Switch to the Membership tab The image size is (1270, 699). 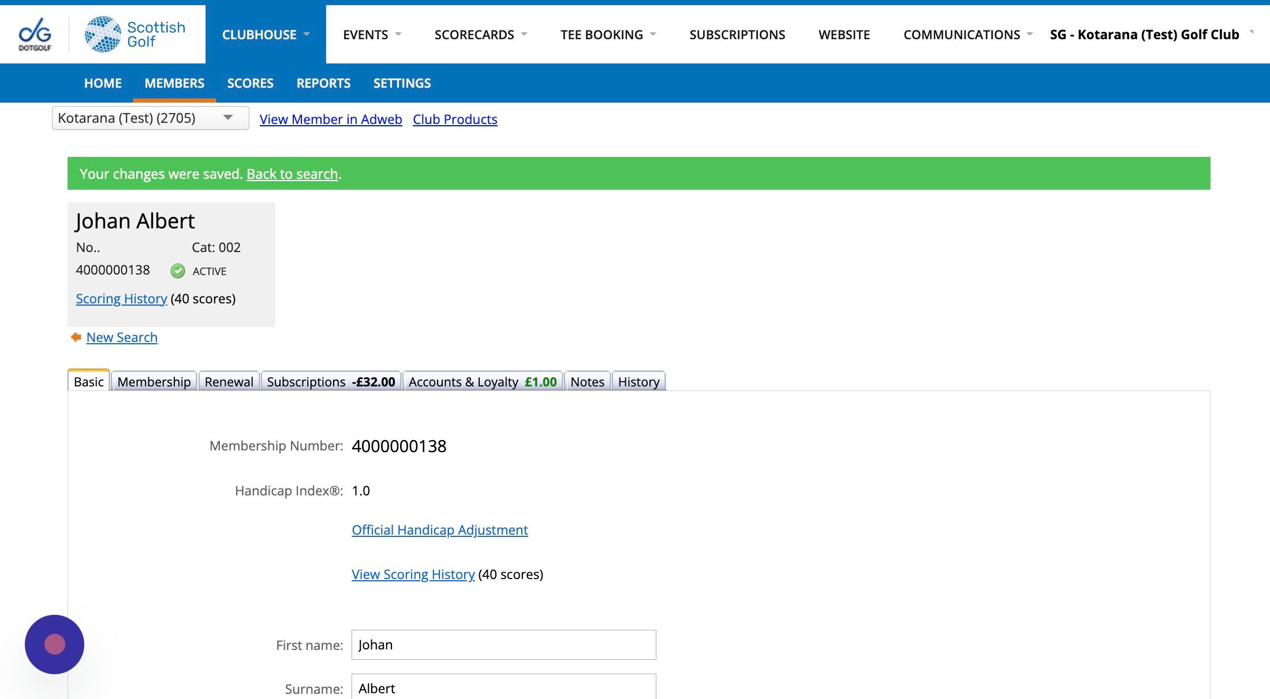coord(154,382)
